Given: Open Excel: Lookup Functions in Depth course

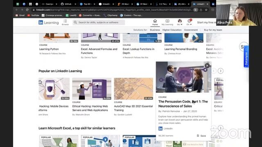Looking at the screenshot, I should click(138, 51).
